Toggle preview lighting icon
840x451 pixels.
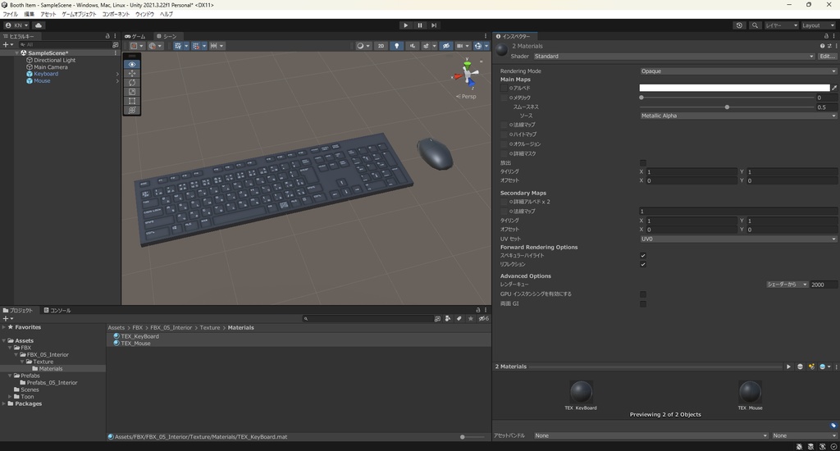click(x=811, y=367)
